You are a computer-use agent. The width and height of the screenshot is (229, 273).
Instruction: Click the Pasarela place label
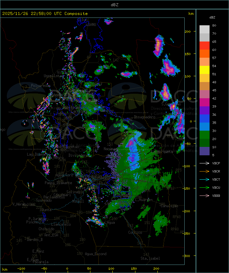point(40,262)
